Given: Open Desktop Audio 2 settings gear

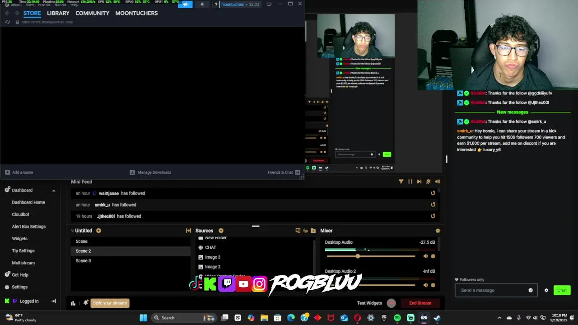Looking at the screenshot, I should click(433, 285).
